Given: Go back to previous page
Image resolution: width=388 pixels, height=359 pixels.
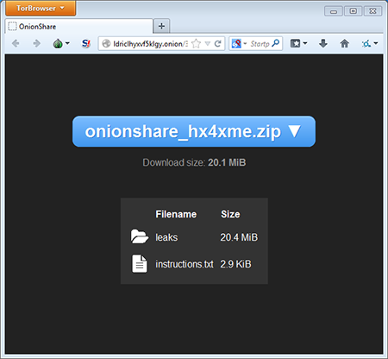Looking at the screenshot, I should pos(16,43).
